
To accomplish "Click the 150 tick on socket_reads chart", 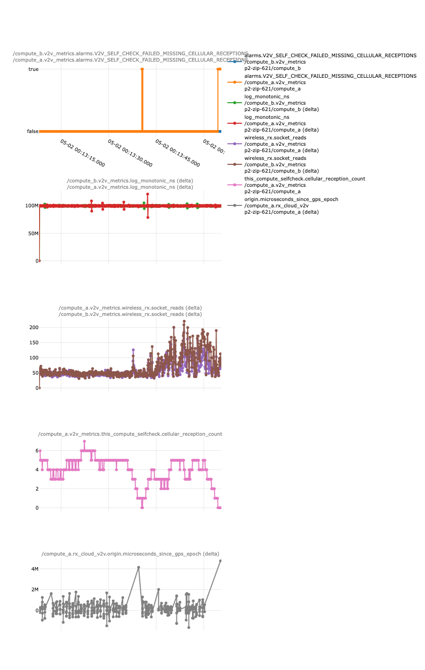I will point(34,342).
